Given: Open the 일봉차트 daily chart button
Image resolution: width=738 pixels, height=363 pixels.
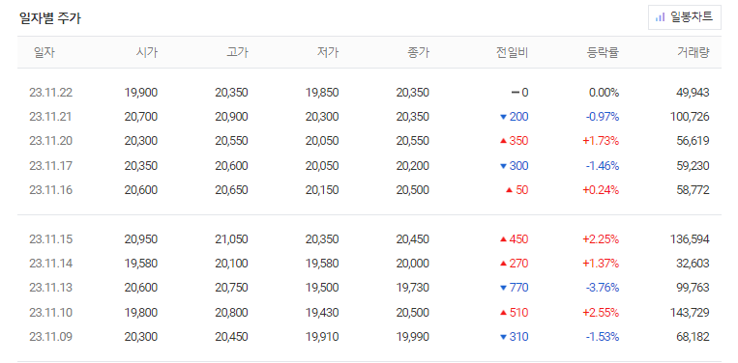Looking at the screenshot, I should point(685,17).
